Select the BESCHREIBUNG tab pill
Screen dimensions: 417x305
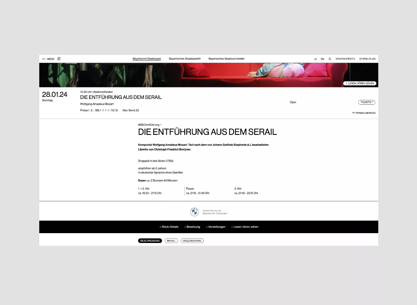click(150, 241)
